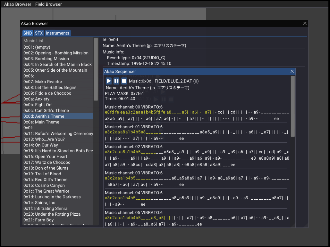Viewport: 330px width, 247px height.
Task: Open the SFX tab
Action: coord(39,33)
